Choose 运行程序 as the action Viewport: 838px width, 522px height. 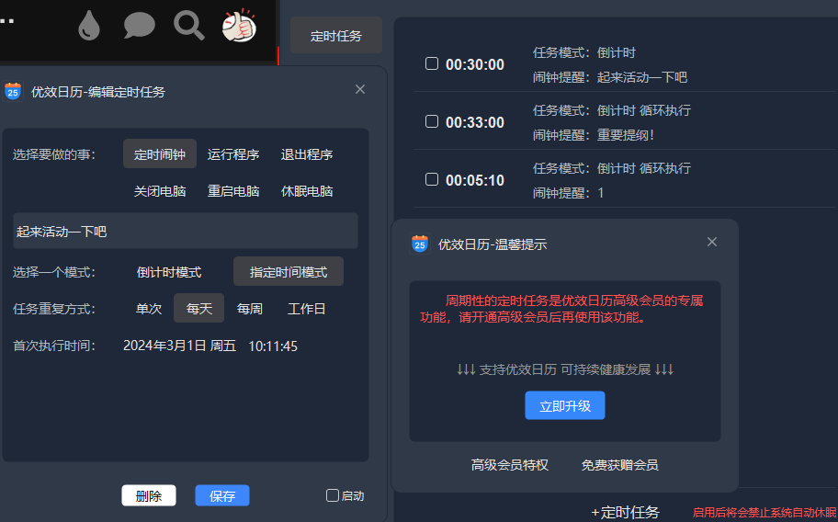coord(233,154)
